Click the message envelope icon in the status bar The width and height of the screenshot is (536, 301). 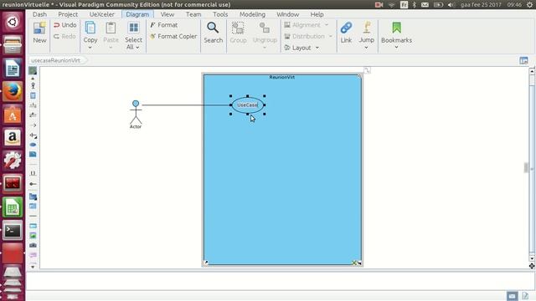(512, 296)
